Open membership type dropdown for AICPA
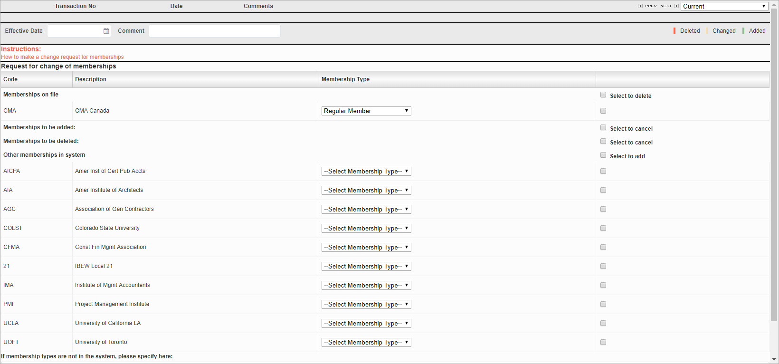 click(366, 171)
